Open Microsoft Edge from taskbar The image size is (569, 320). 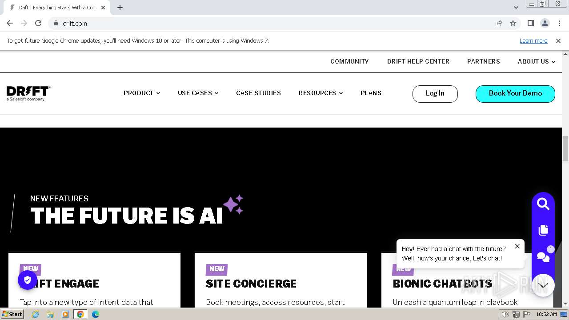(x=96, y=314)
